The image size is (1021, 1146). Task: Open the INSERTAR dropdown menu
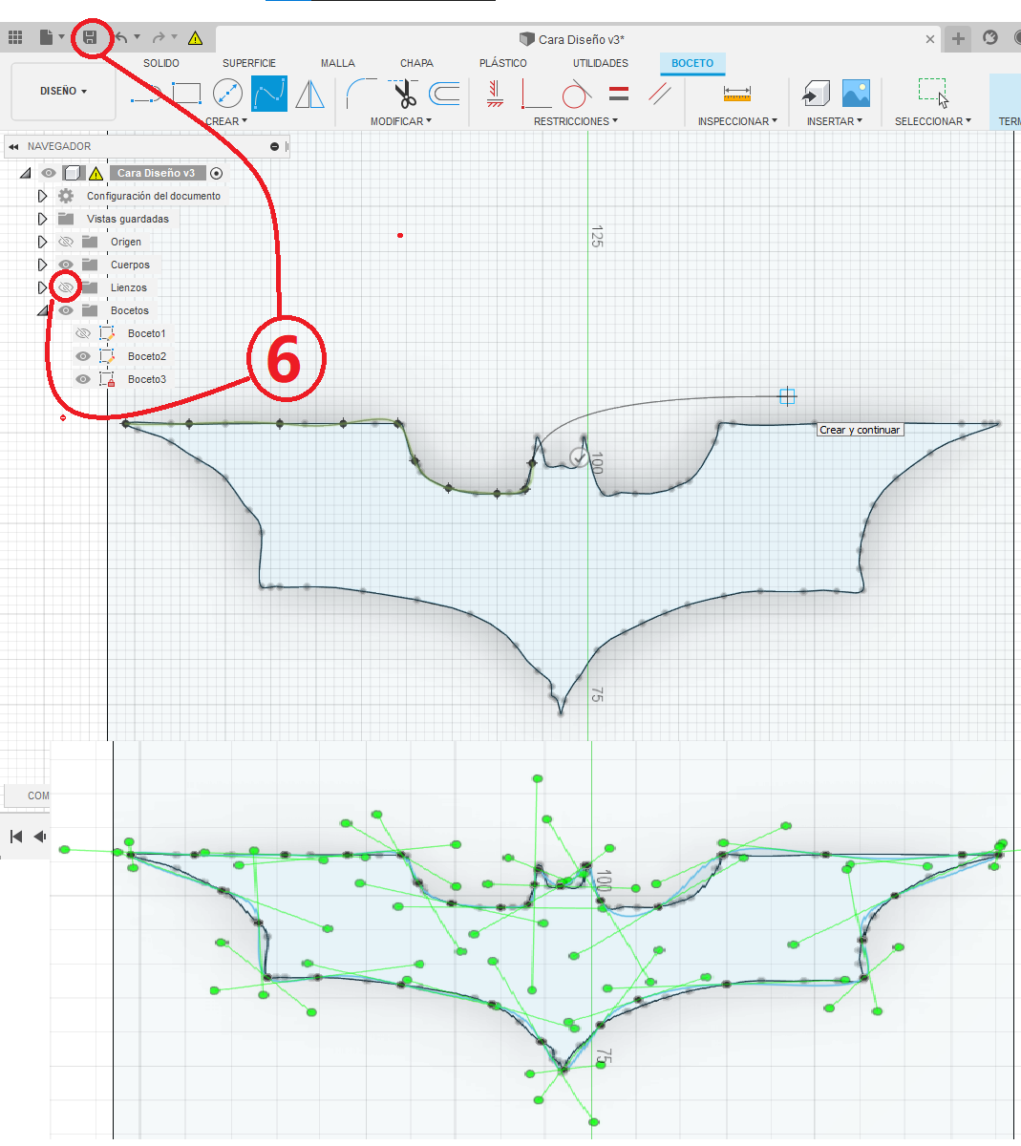coord(835,121)
